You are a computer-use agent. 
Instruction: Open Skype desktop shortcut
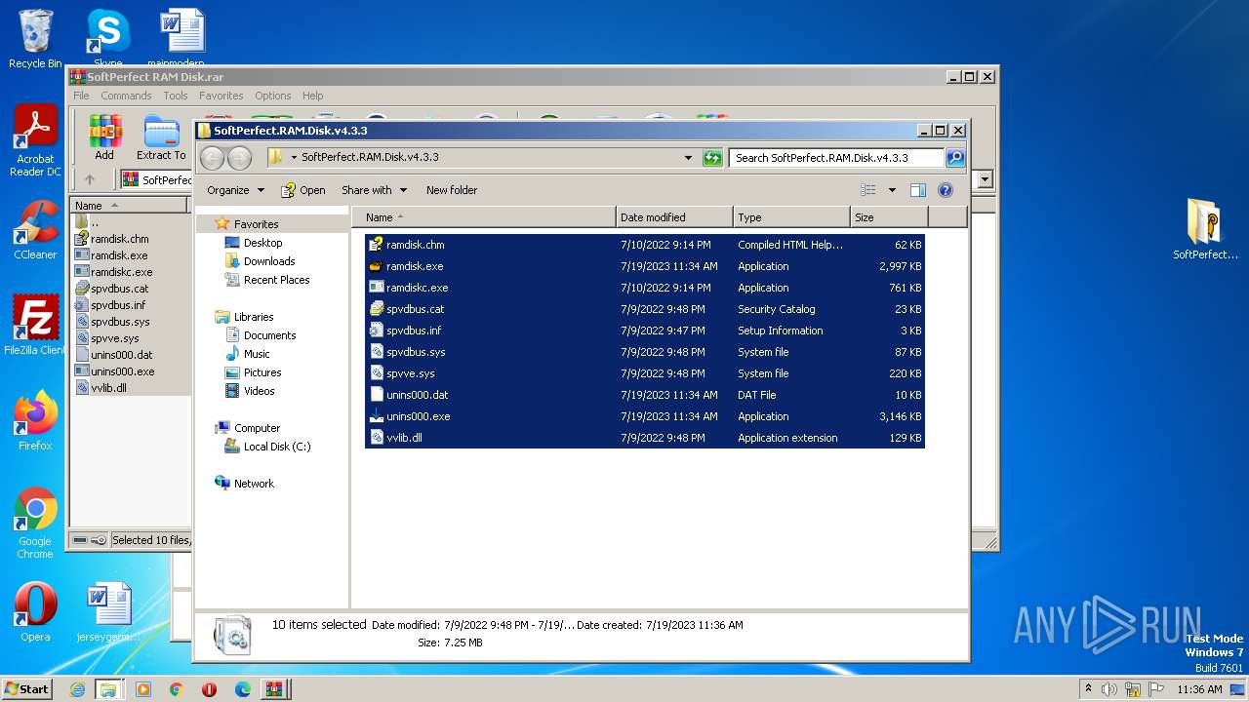coord(108,39)
